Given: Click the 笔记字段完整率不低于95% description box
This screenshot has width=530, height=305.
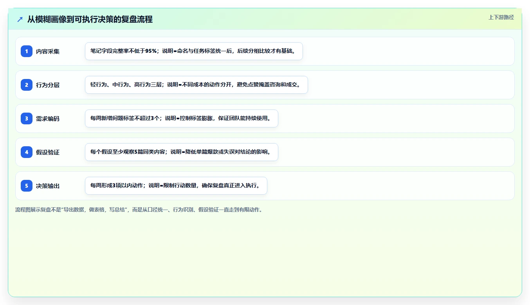Looking at the screenshot, I should [194, 51].
